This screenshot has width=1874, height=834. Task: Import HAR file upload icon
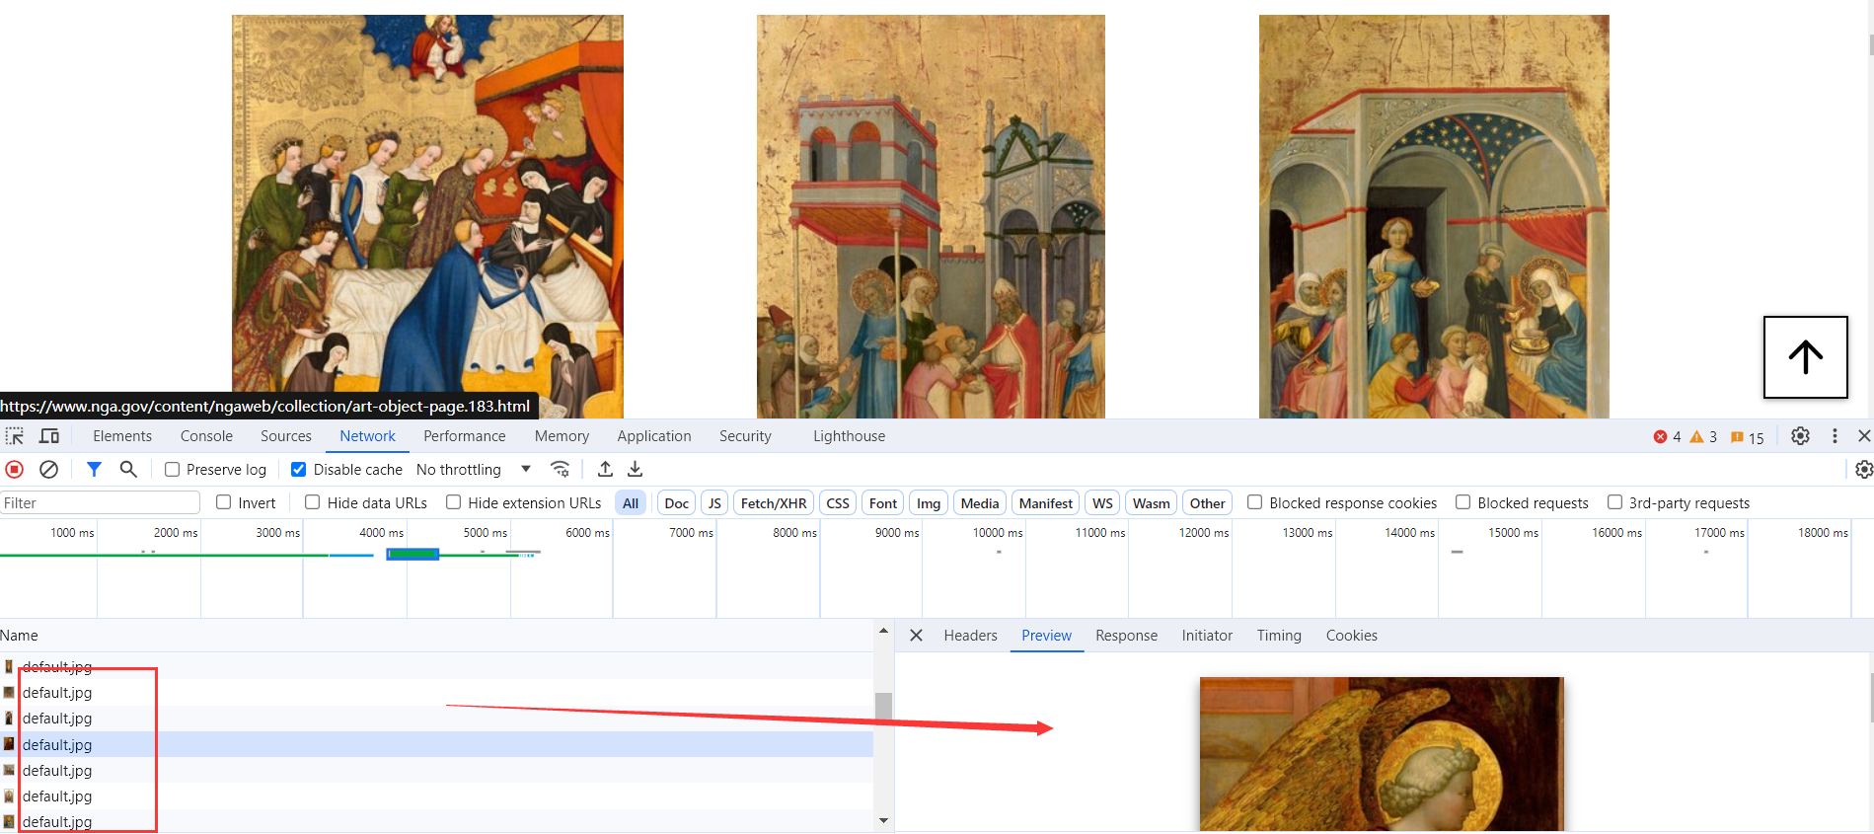[606, 470]
